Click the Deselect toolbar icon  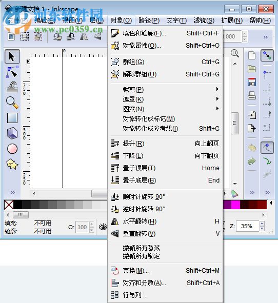(38, 36)
